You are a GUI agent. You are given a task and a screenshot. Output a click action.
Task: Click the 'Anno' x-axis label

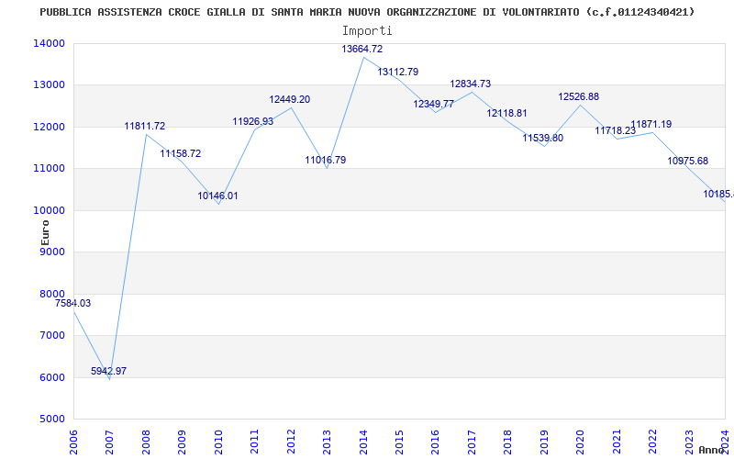711,450
